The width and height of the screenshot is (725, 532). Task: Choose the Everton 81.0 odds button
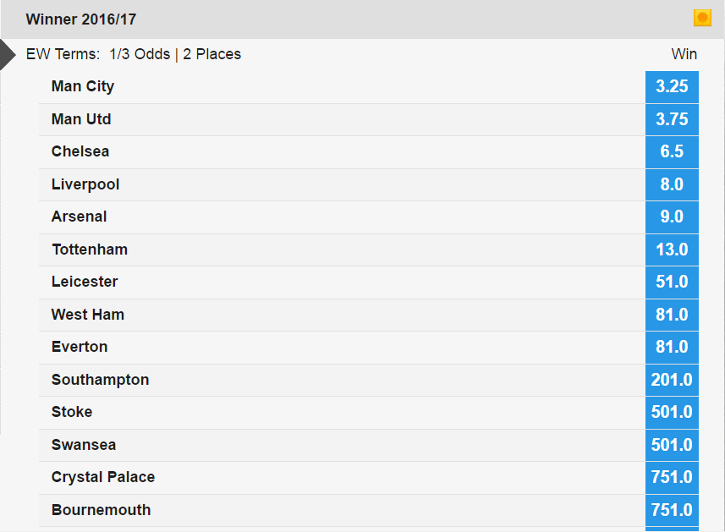[x=672, y=348]
